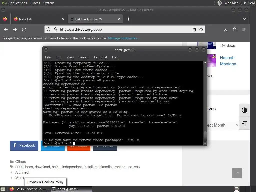Open the Select Month archives dropdown
The image size is (256, 192).
coord(223,125)
